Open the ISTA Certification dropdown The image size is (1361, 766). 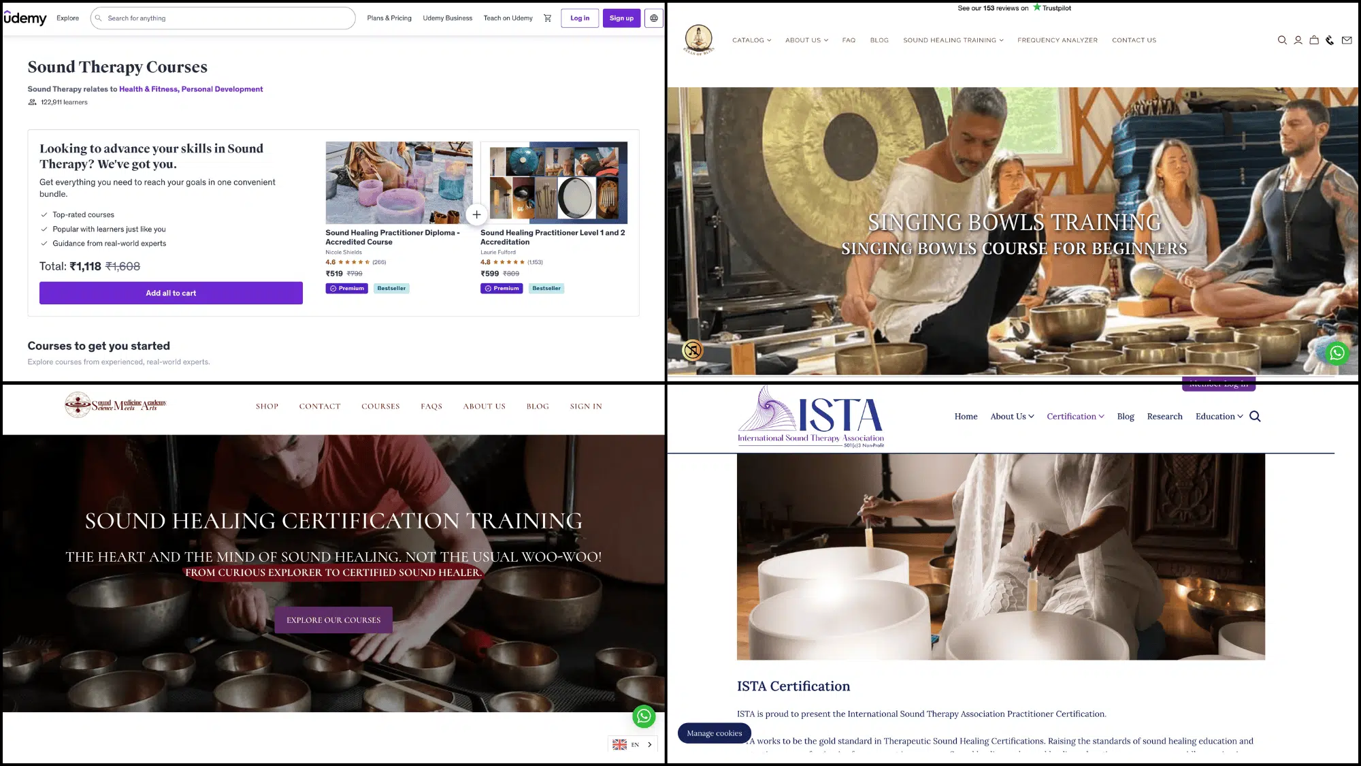tap(1075, 417)
